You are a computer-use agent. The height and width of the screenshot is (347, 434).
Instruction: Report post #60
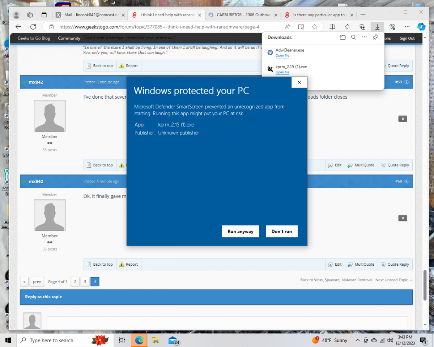coord(128,265)
